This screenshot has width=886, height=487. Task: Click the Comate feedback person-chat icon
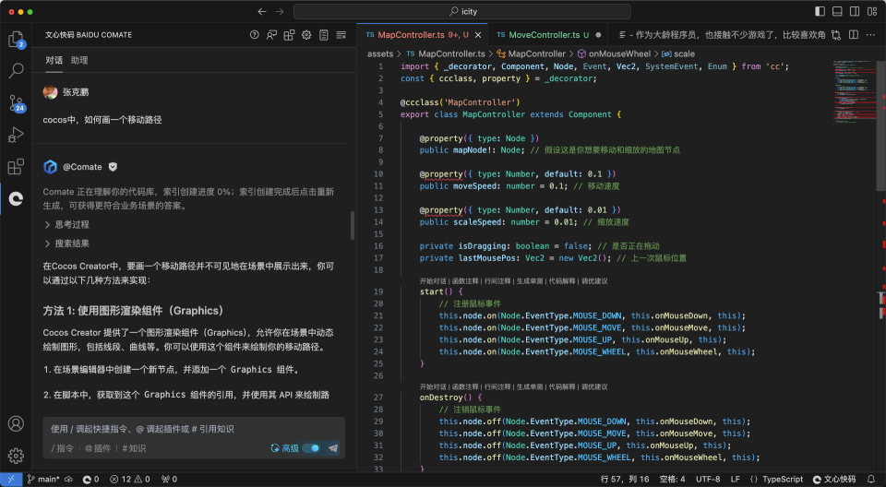tap(271, 35)
